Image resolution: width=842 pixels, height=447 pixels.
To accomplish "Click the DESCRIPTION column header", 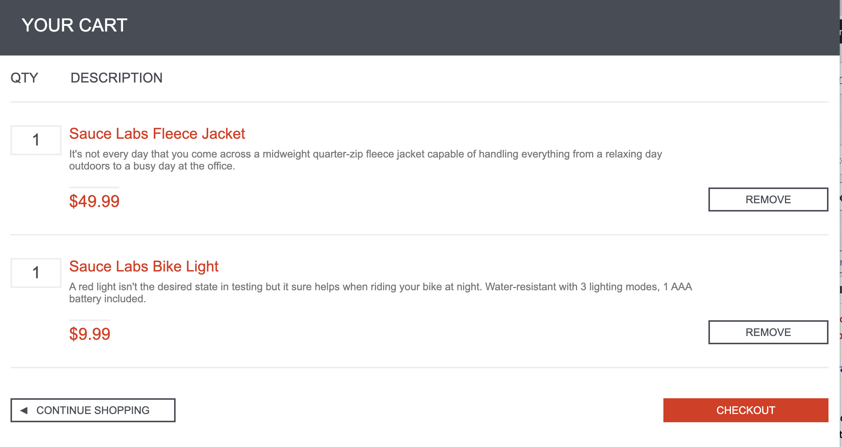I will coord(116,78).
